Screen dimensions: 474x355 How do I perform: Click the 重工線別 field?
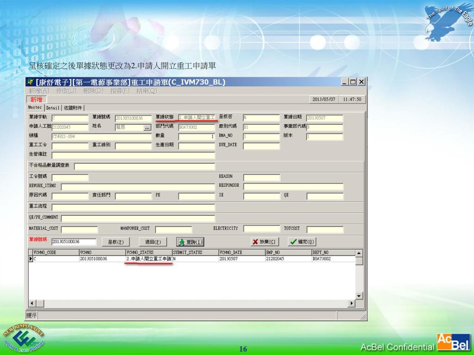(133, 146)
